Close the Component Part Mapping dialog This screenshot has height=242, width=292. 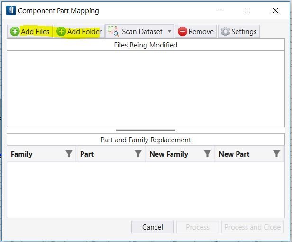[275, 10]
